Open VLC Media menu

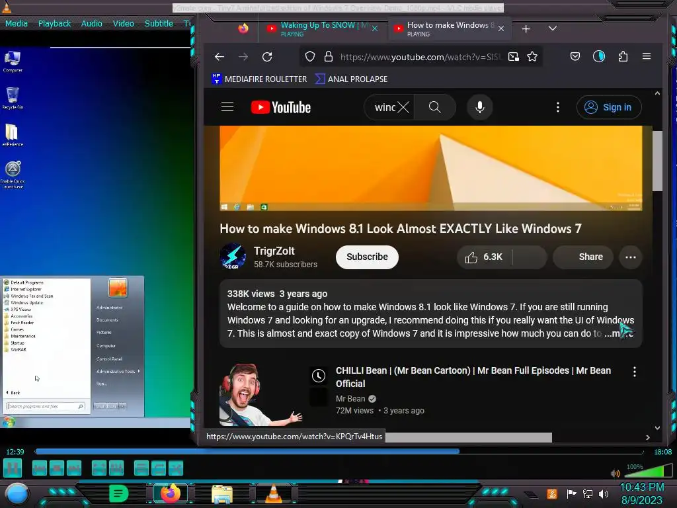(x=17, y=24)
